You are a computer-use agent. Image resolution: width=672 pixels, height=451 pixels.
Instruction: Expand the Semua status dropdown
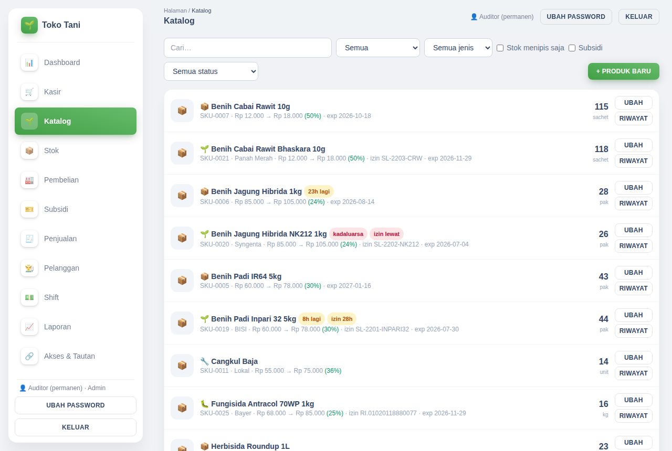[211, 71]
